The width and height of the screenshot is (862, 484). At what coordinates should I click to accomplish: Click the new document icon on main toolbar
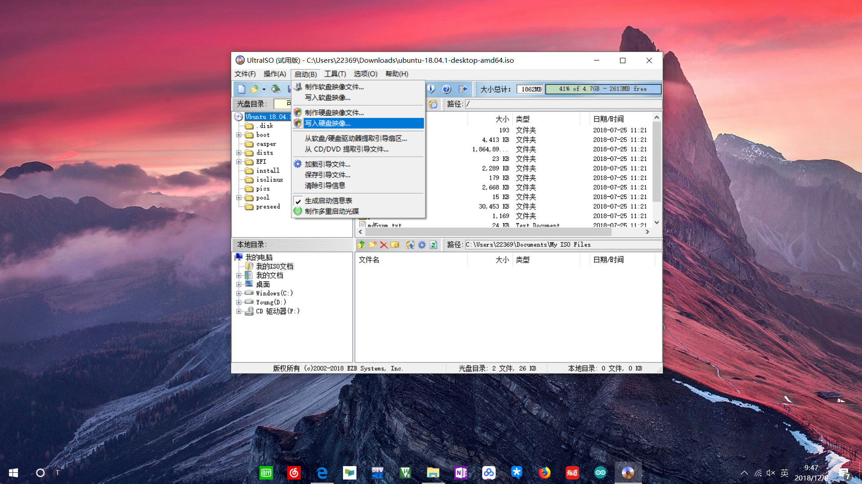tap(242, 89)
